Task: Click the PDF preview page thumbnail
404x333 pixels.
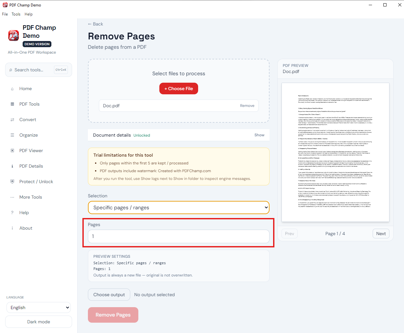Action: 335,152
